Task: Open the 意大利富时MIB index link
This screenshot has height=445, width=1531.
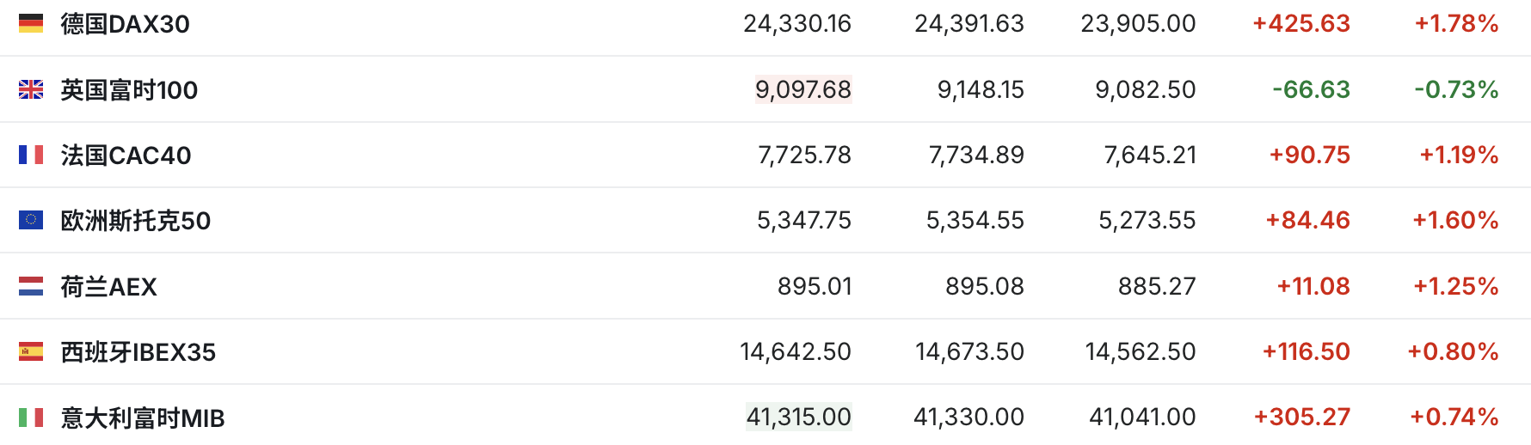Action: coord(143,418)
